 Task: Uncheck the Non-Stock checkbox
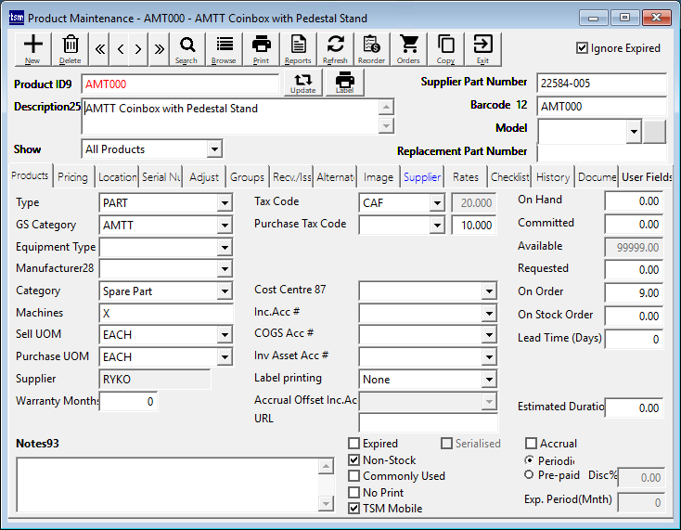pos(353,460)
